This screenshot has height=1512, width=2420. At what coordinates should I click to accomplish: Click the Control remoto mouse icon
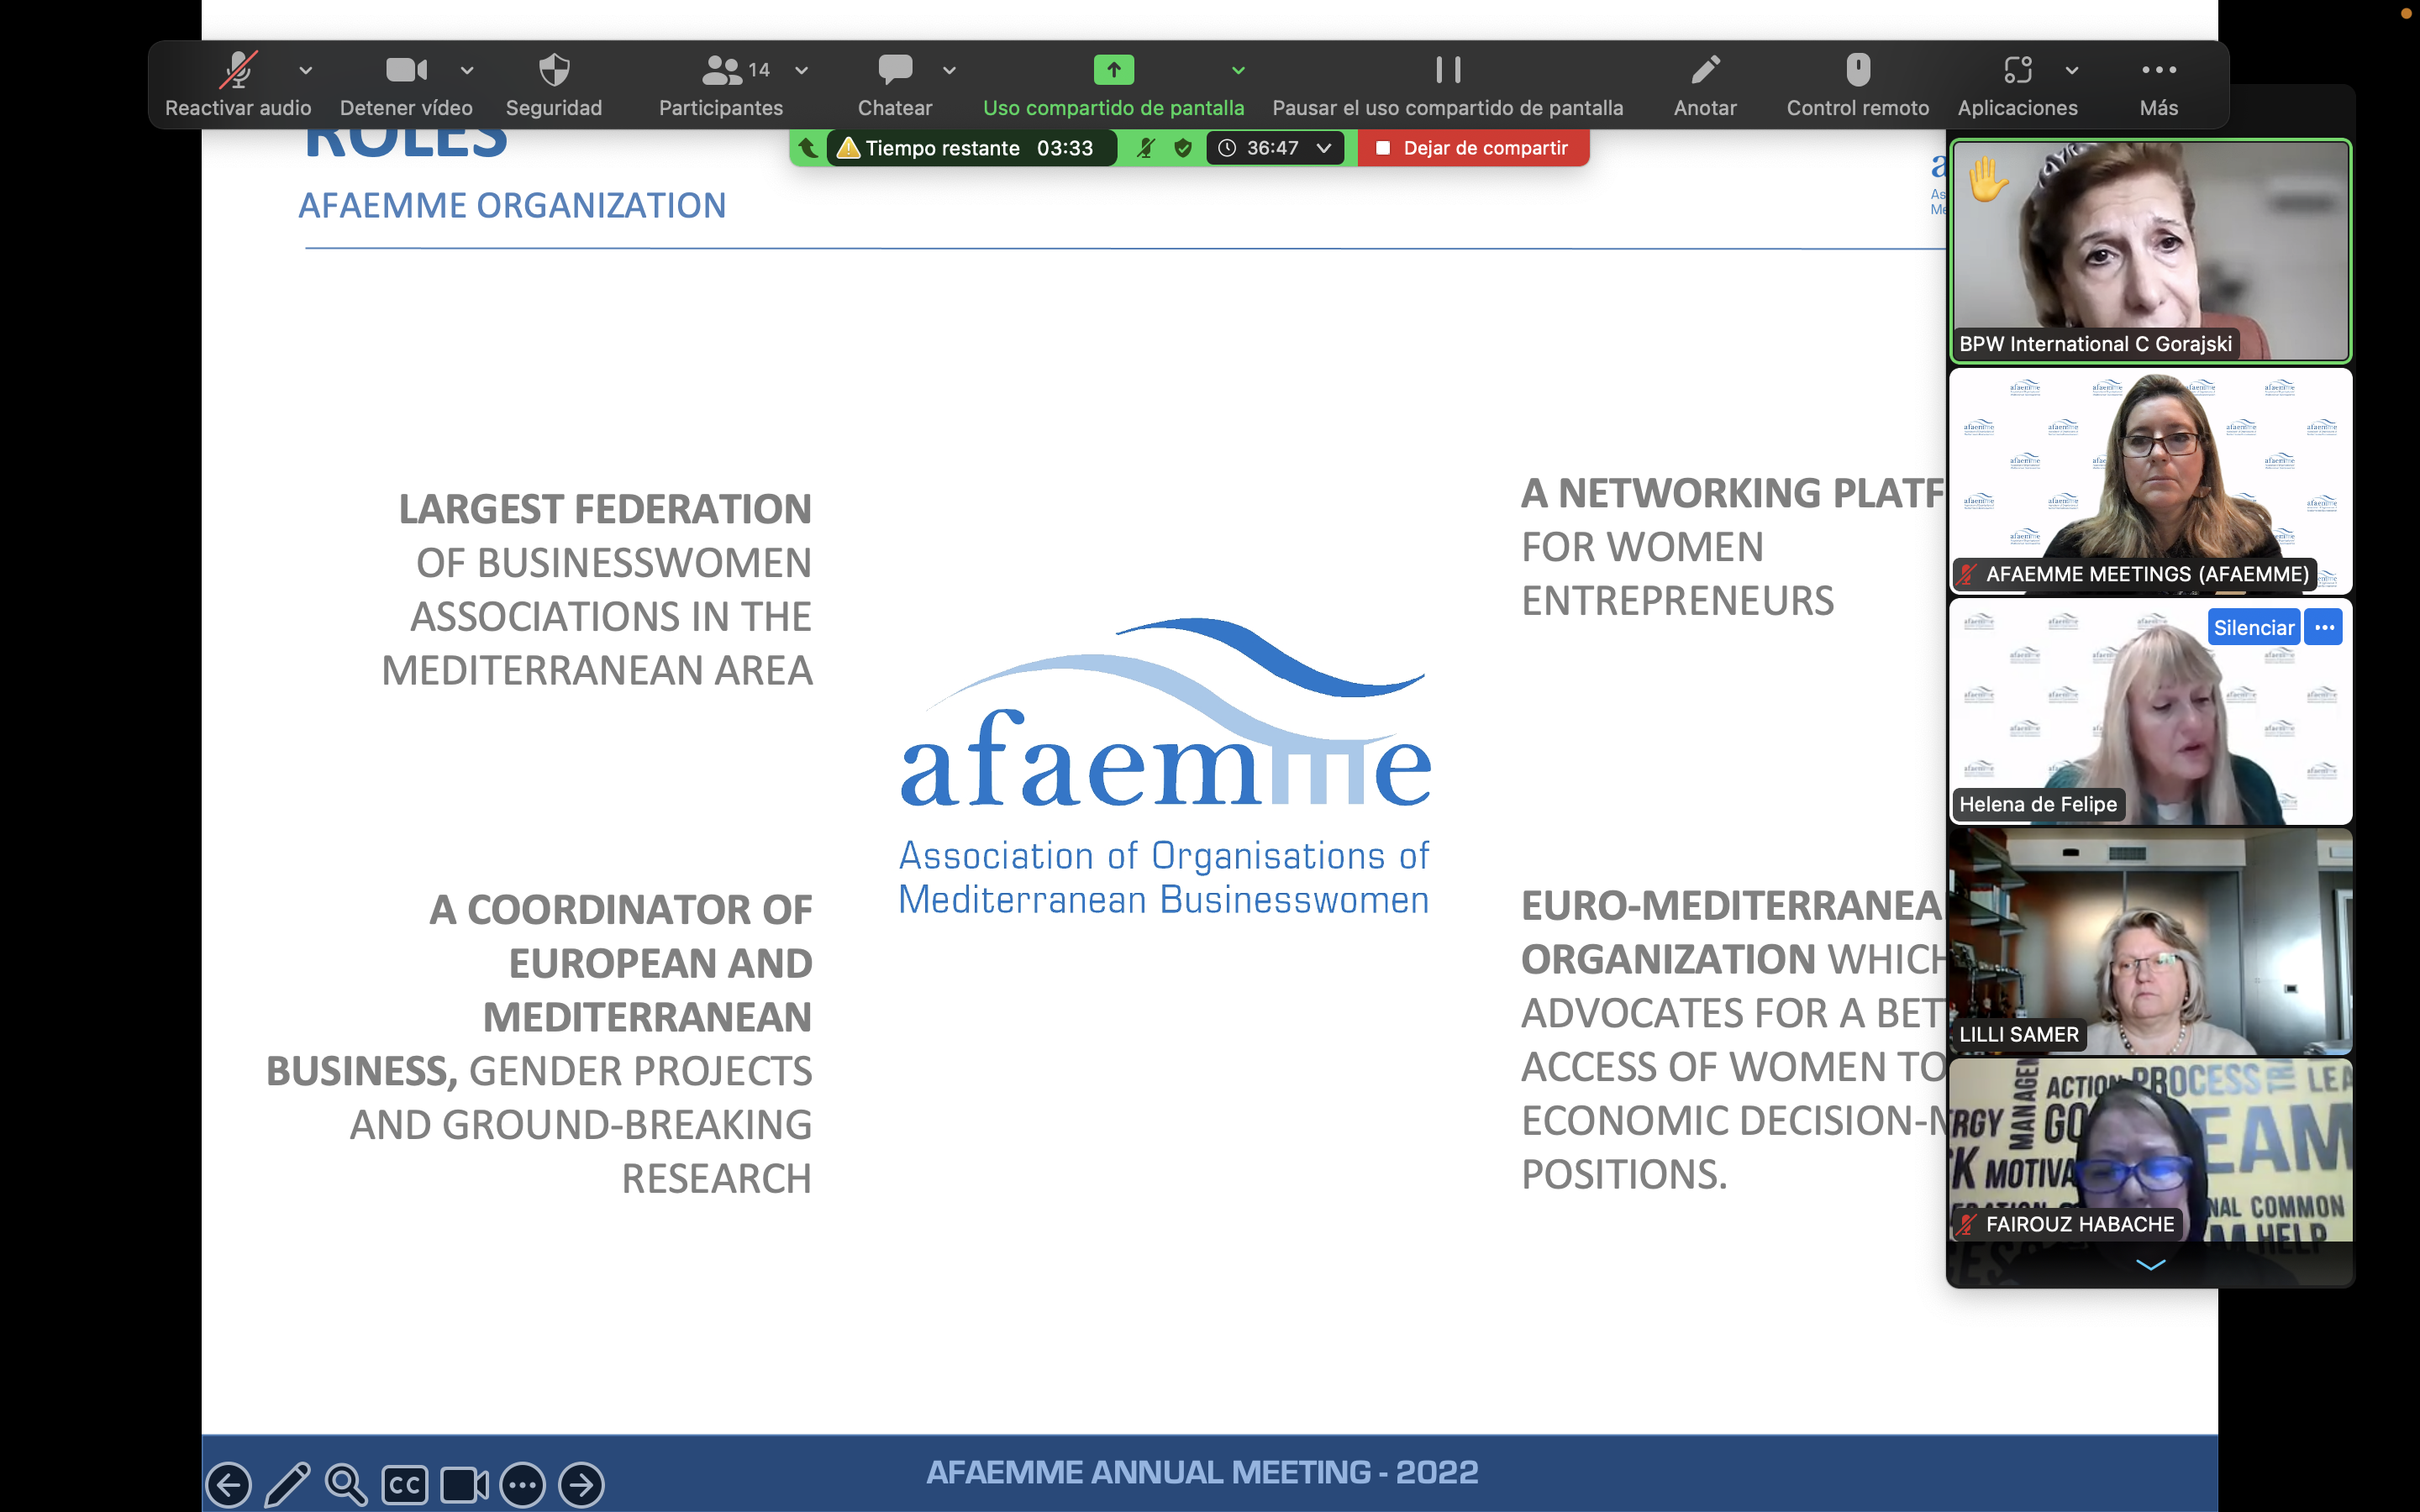[1858, 70]
